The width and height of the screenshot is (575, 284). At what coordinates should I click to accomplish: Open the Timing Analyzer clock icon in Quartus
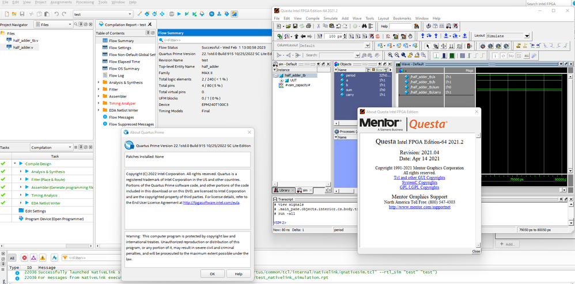(211, 14)
